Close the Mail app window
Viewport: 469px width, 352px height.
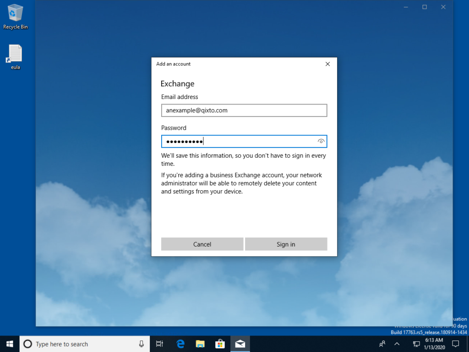click(x=443, y=7)
